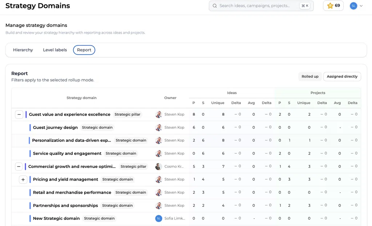Image resolution: width=372 pixels, height=226 pixels.
Task: Switch to Level labels tab
Action: (55, 50)
